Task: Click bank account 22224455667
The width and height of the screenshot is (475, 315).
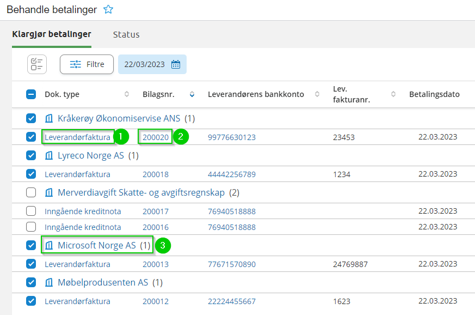Action: 232,301
